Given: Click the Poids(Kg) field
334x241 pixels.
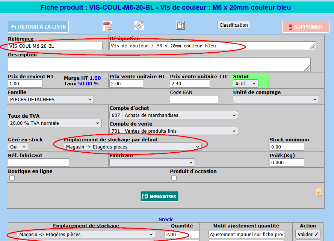Looking at the screenshot, I should pos(287,162).
